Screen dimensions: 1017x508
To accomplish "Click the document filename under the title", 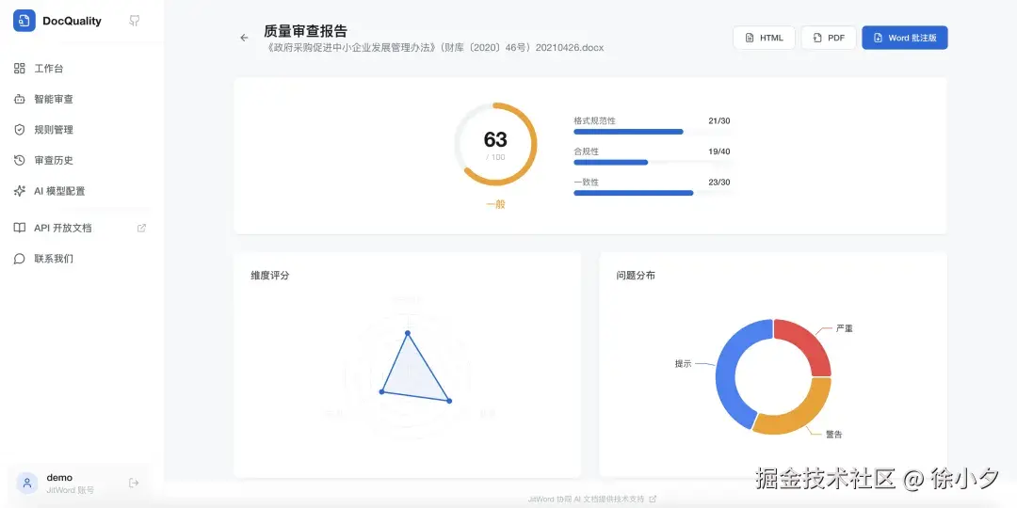I will tap(434, 48).
